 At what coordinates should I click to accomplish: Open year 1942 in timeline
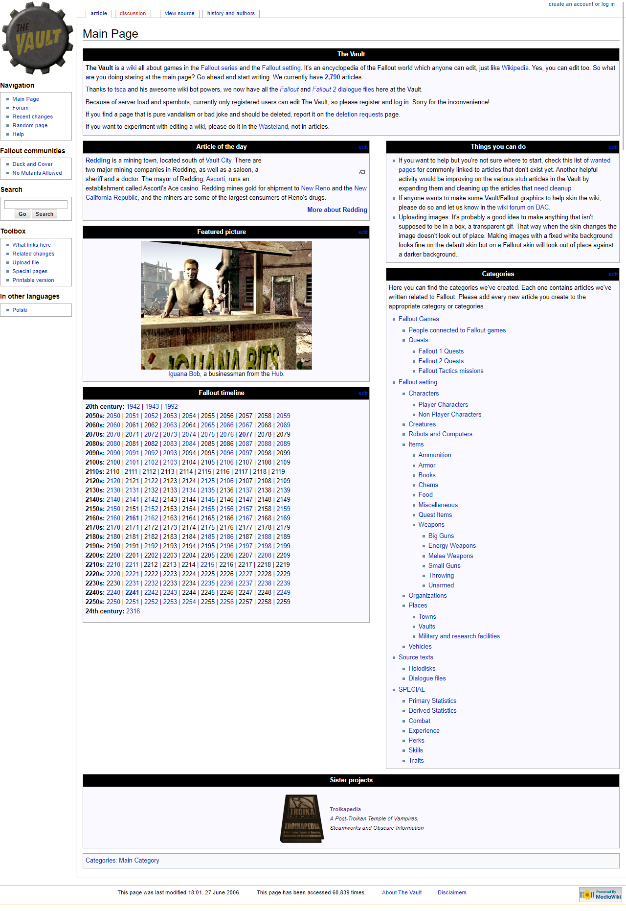tap(133, 407)
